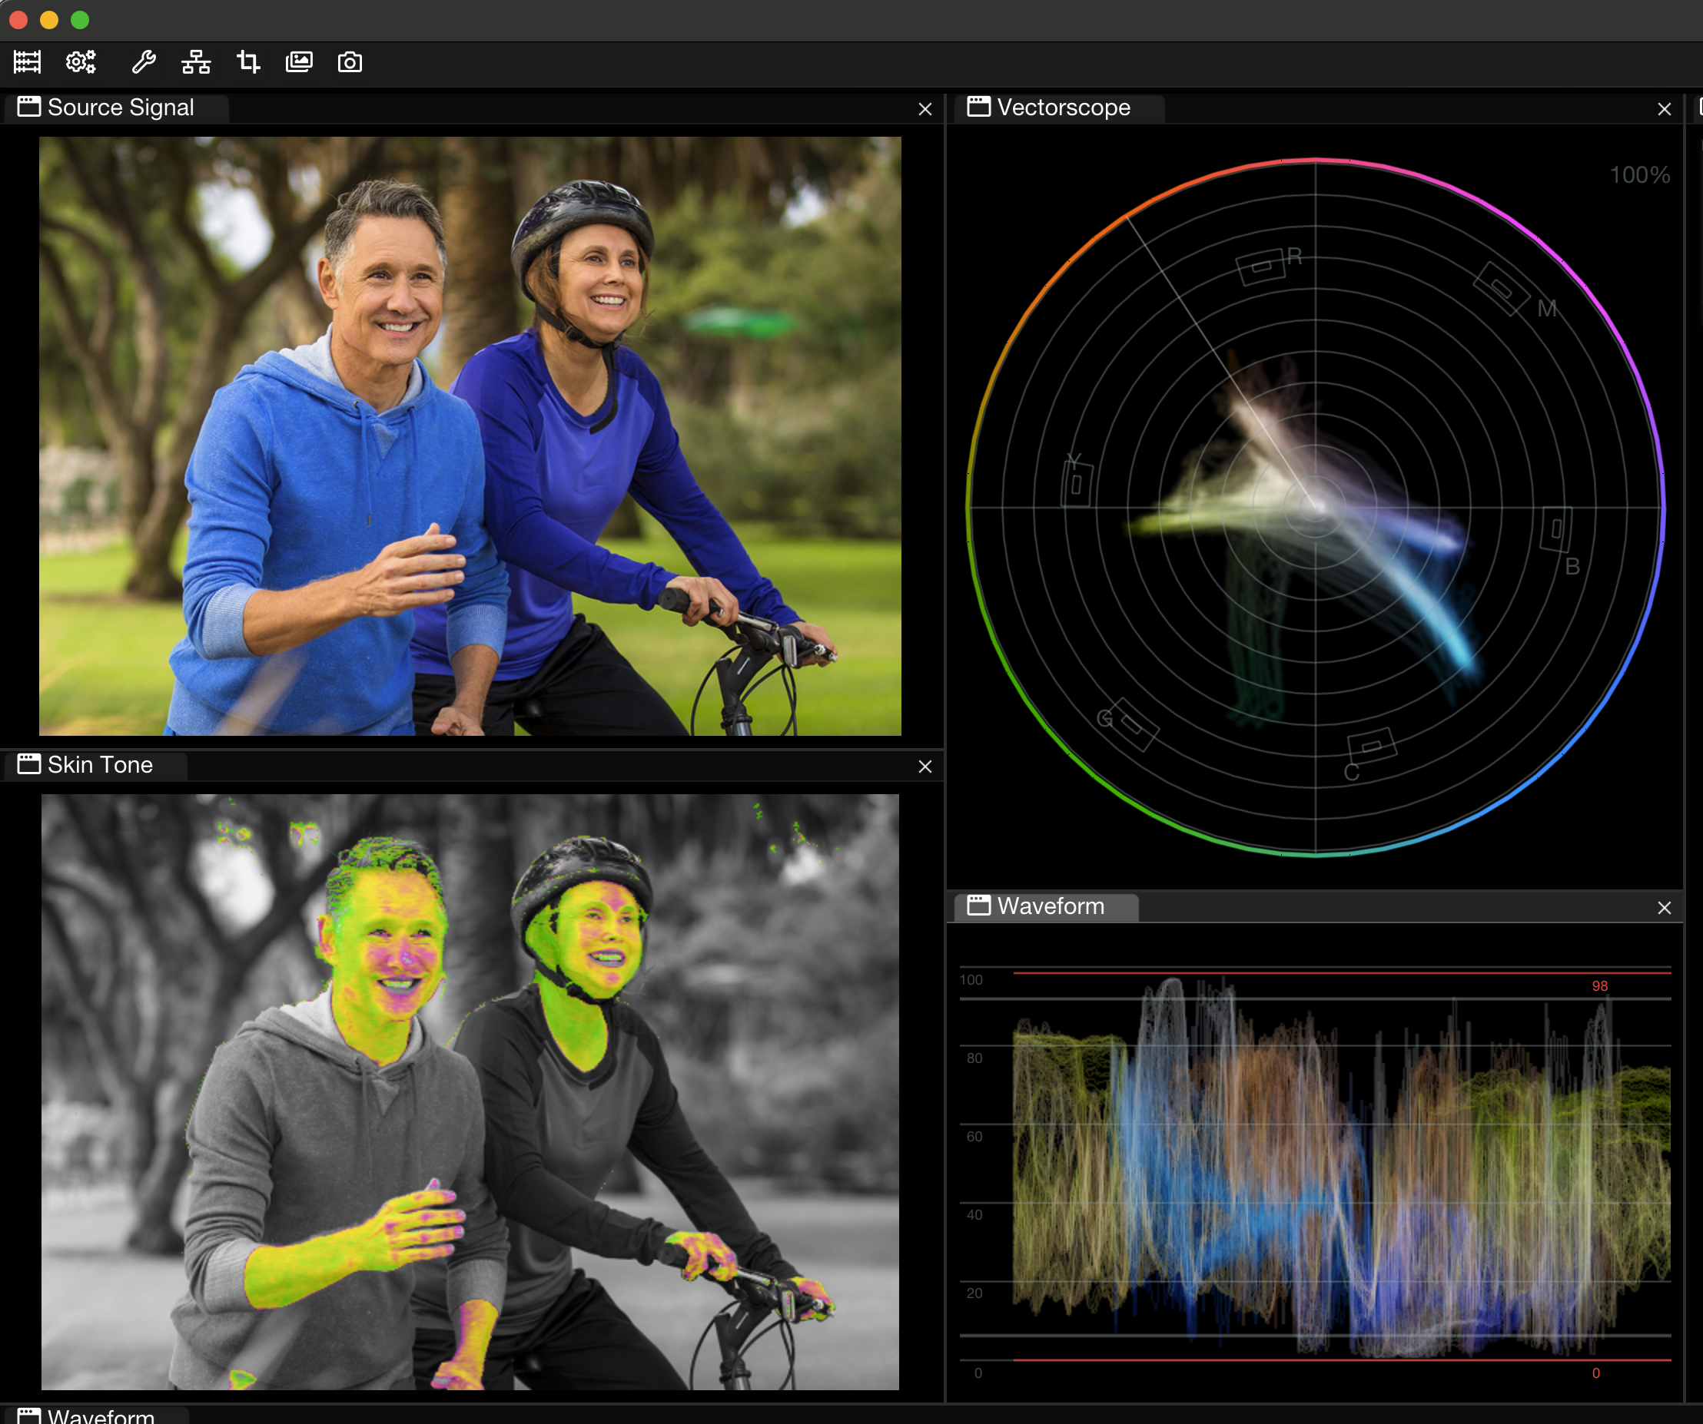Click the 100% zoom label in Vectorscope
The height and width of the screenshot is (1424, 1703).
pyautogui.click(x=1640, y=175)
